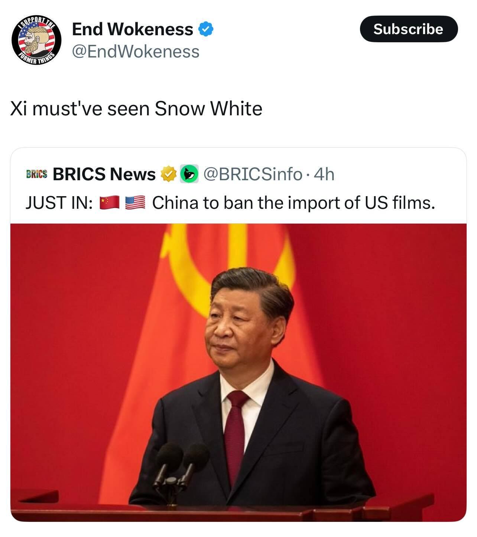This screenshot has width=477, height=537.
Task: Click the gold verified badge beside BRICS News
Action: click(168, 174)
